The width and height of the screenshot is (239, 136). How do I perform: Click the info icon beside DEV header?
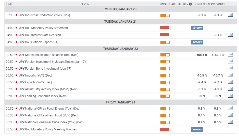point(190,4)
